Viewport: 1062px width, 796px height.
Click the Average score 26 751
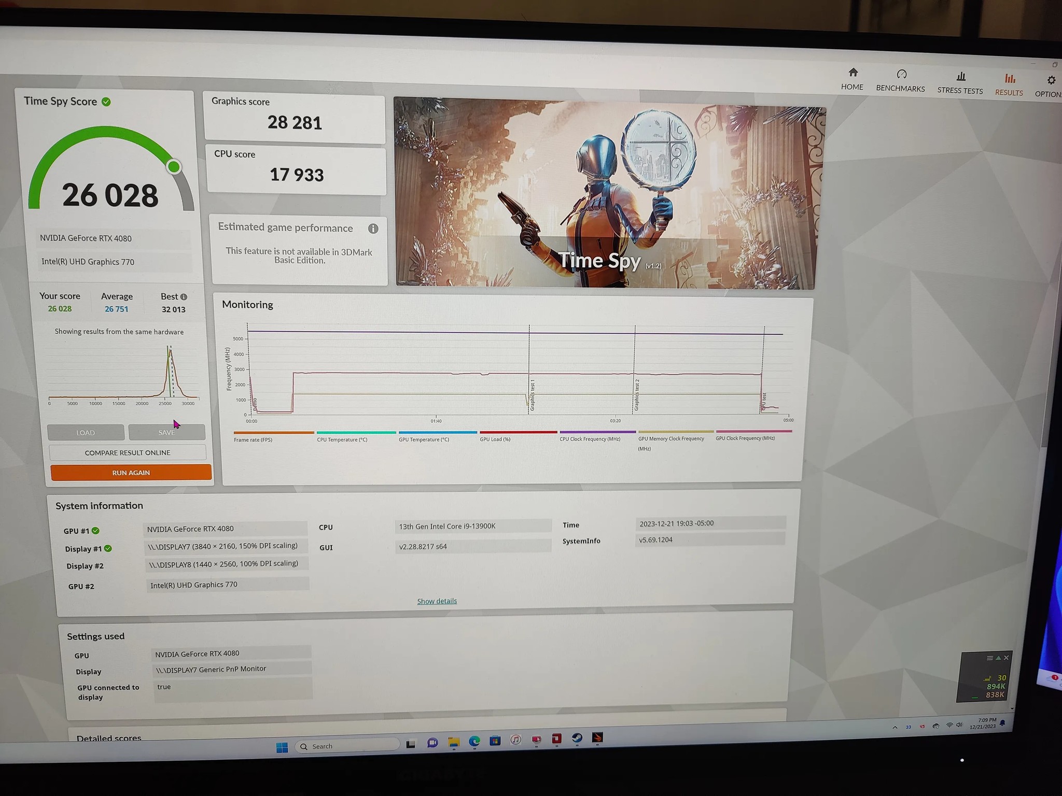coord(116,309)
